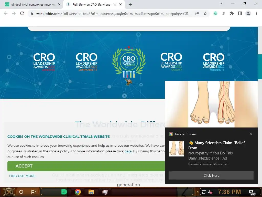This screenshot has width=262, height=197.
Task: Reload the current page
Action: tap(22, 13)
